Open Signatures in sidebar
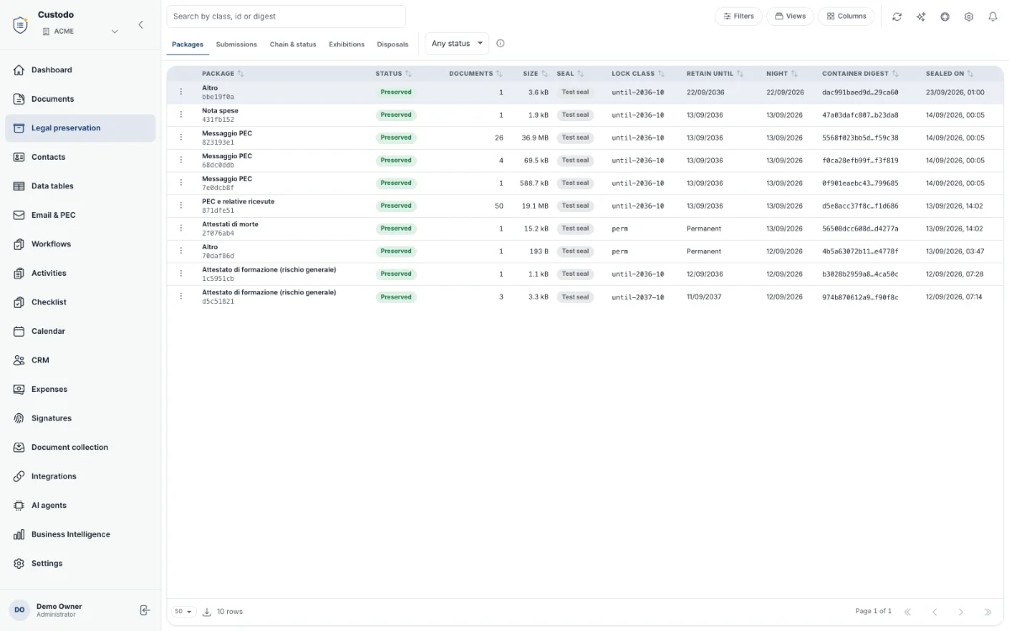Screen dimensions: 1009x631 click(x=80, y=418)
